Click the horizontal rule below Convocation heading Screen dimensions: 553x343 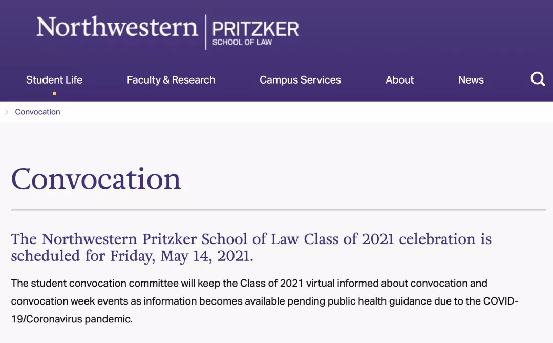tap(279, 210)
